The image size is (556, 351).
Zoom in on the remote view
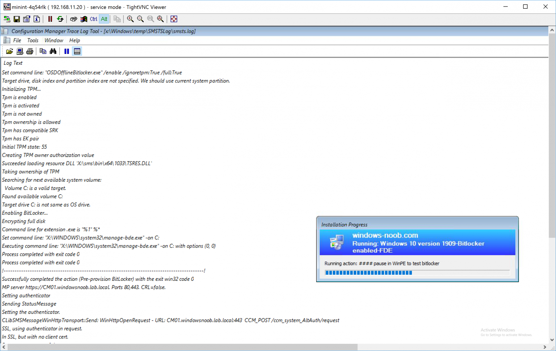(130, 19)
